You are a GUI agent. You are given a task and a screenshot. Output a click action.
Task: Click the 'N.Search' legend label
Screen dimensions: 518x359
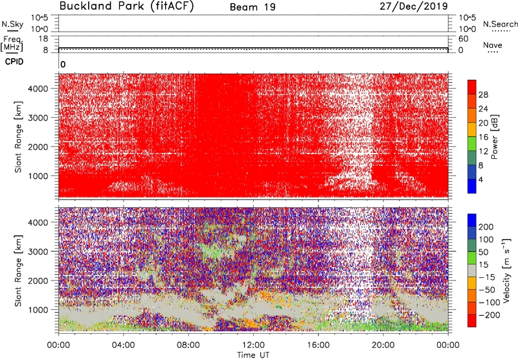coord(500,24)
